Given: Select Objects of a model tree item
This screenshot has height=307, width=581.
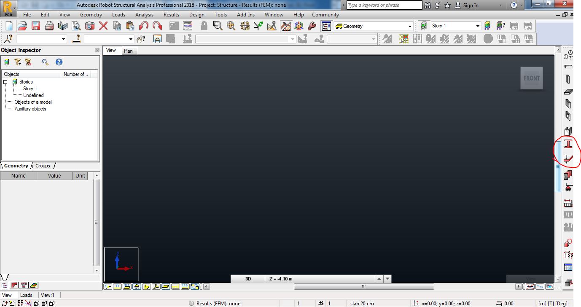Looking at the screenshot, I should pos(33,102).
